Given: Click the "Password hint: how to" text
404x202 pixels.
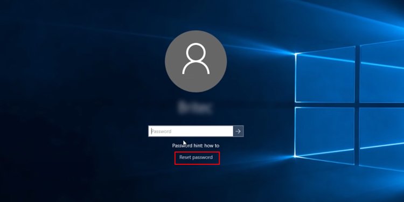Looking at the screenshot, I should coord(196,145).
